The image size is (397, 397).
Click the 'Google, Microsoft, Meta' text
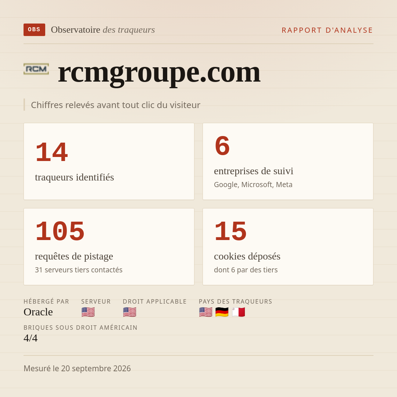click(253, 185)
